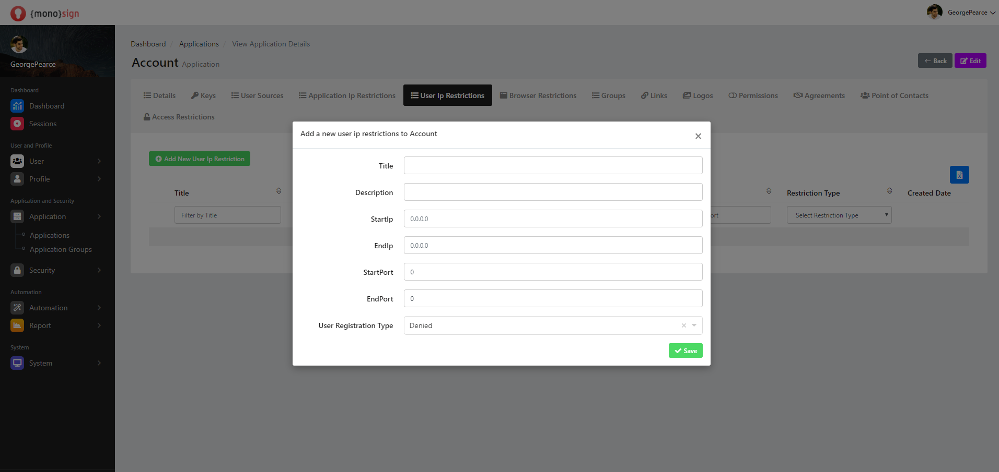The height and width of the screenshot is (472, 999).
Task: Go to Applications breadcrumb link
Action: 199,44
